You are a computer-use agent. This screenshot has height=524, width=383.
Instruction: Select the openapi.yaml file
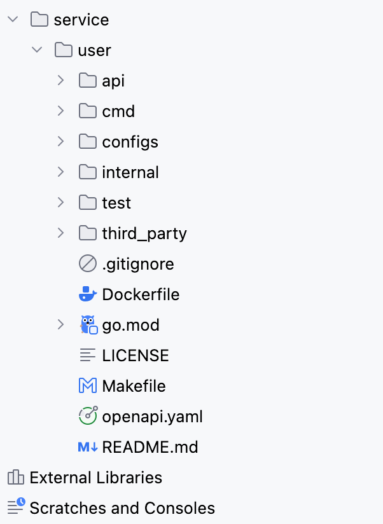point(152,417)
